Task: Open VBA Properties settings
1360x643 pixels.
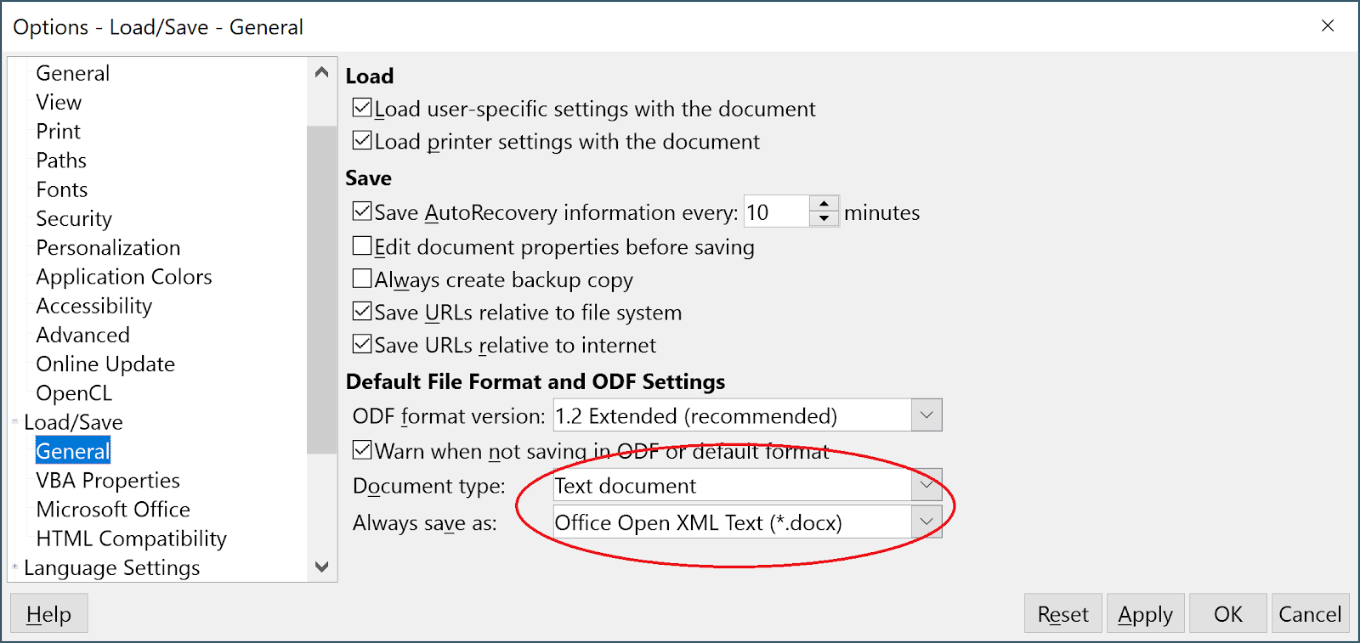Action: [x=107, y=480]
